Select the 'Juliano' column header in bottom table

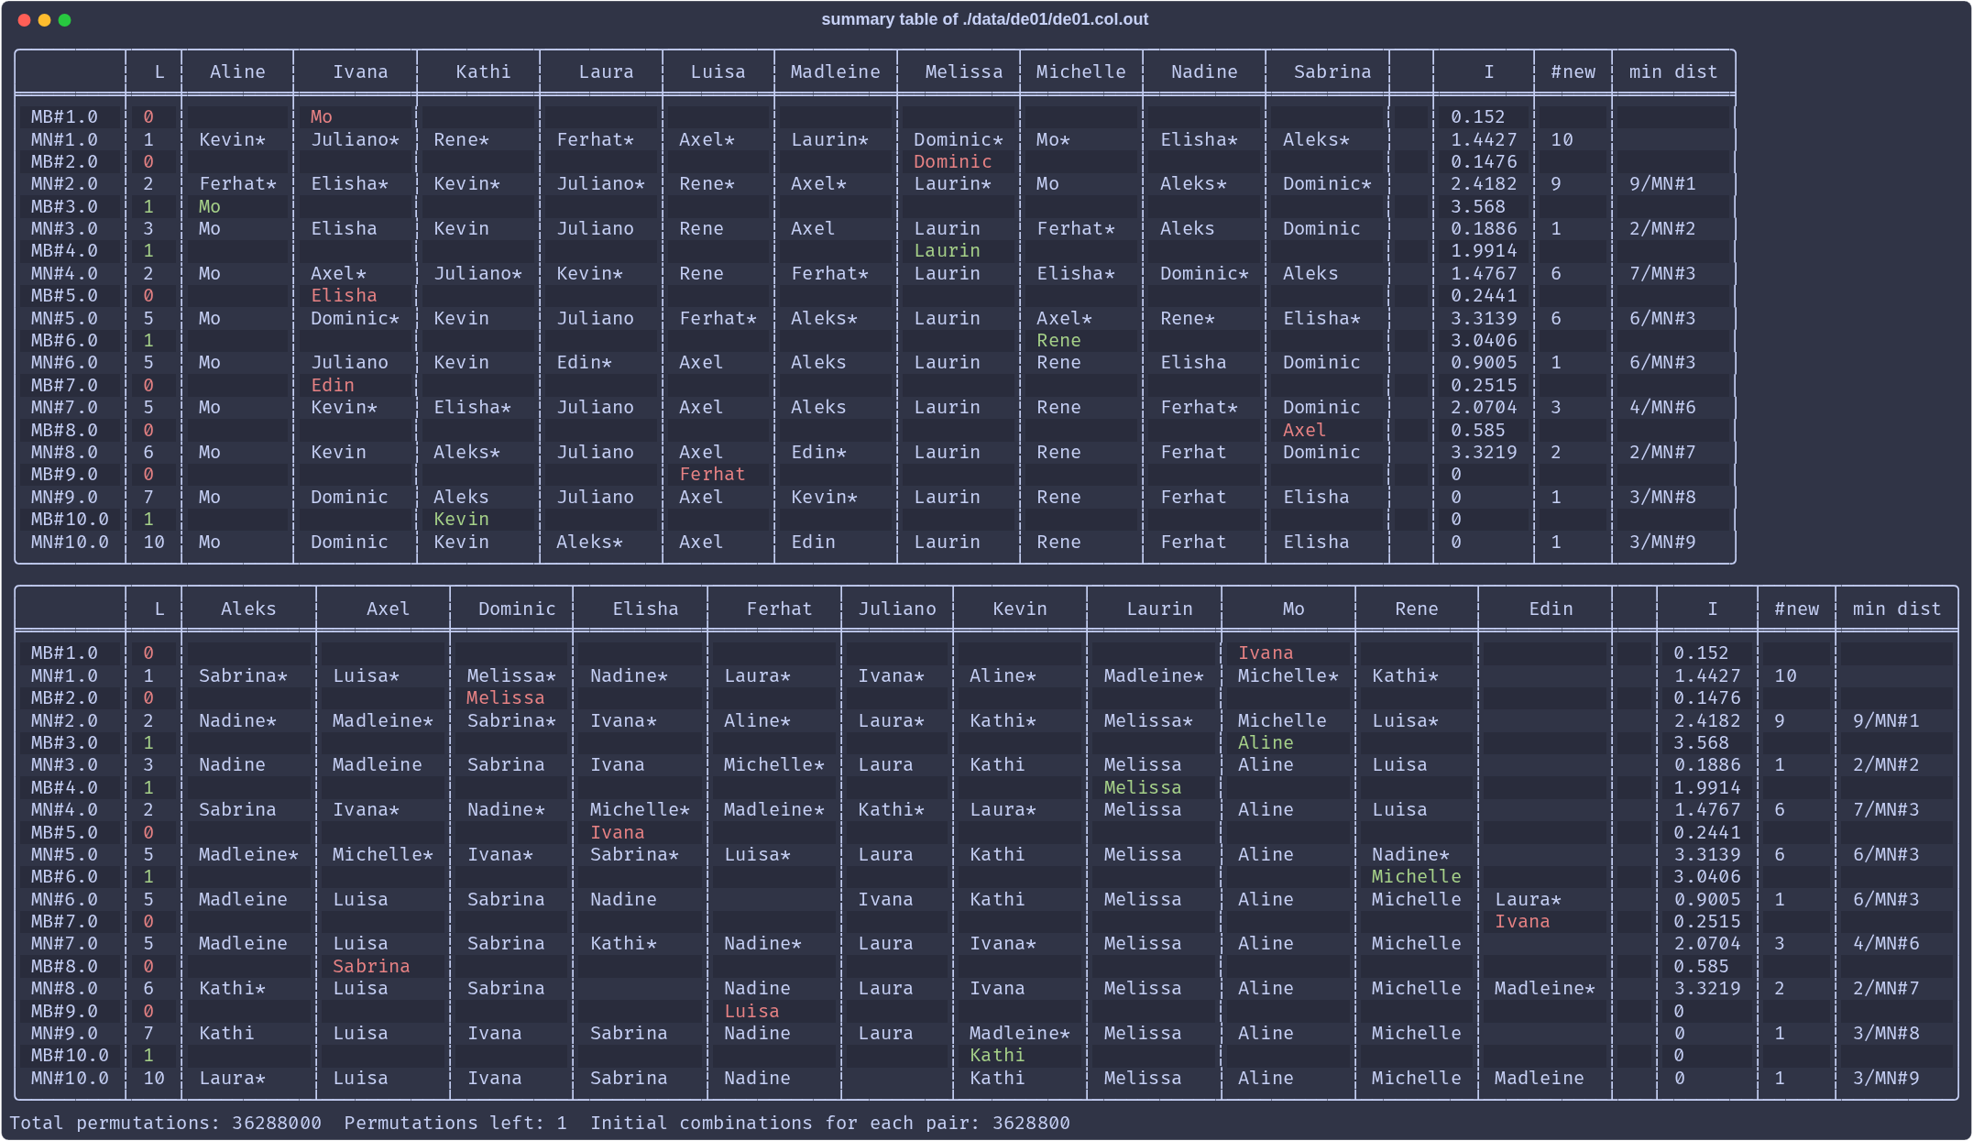(x=897, y=609)
